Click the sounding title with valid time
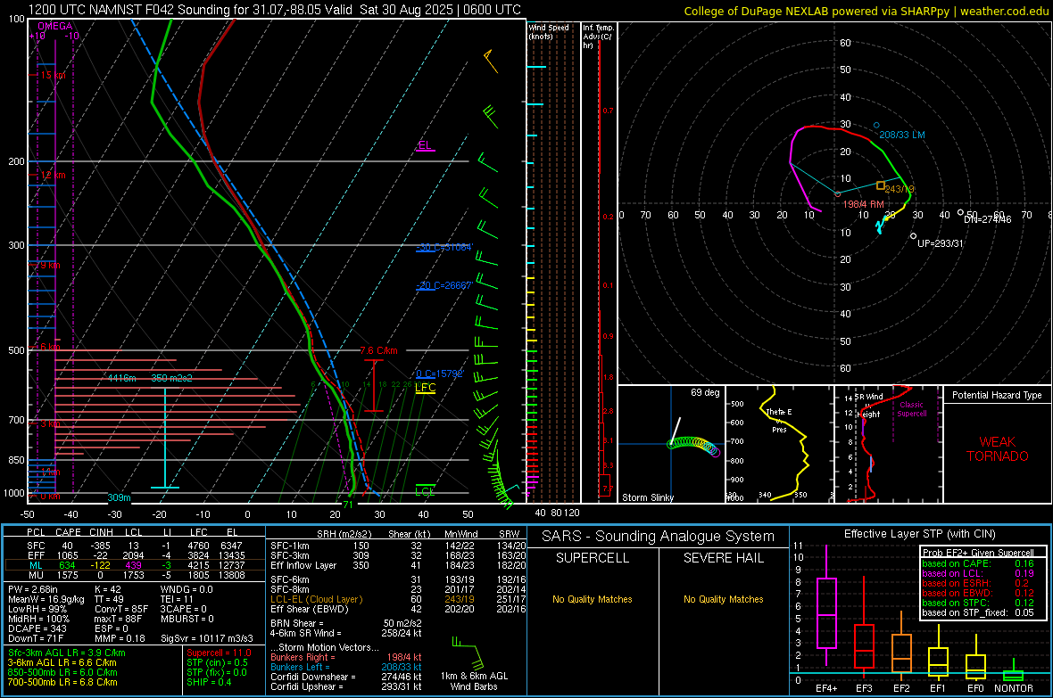Viewport: 1053px width, 698px height. click(274, 10)
